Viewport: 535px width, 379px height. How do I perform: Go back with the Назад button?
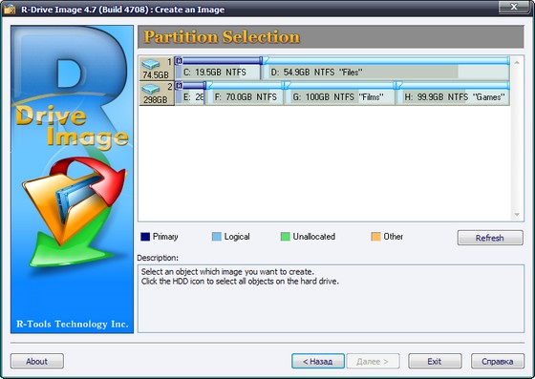(318, 361)
